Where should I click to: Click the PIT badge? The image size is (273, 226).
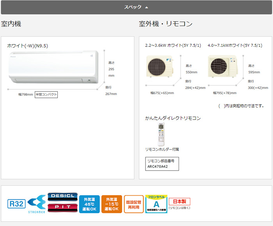click(63, 208)
